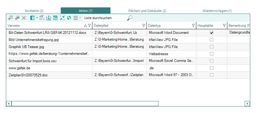The height and width of the screenshot is (113, 258).
Task: Select the https://www.gefak.de/beratung-1 entry
Action: (49, 54)
